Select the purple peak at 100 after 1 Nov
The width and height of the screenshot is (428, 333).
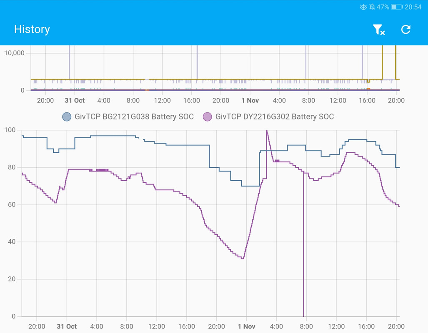267,132
